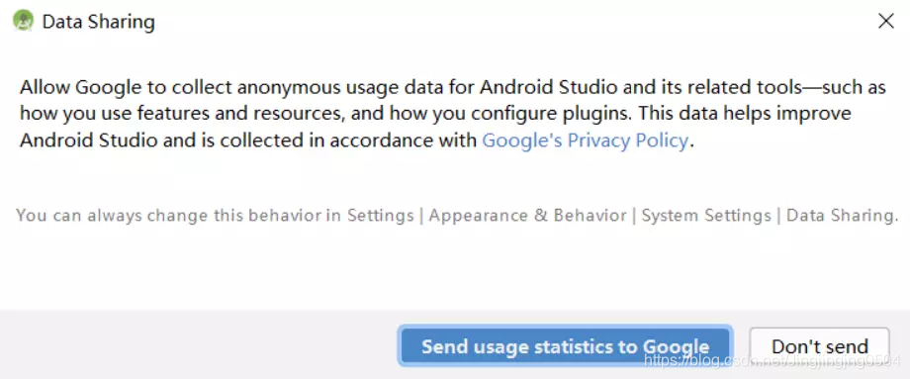Click Appearance & Behavior in the hint path

click(x=527, y=216)
